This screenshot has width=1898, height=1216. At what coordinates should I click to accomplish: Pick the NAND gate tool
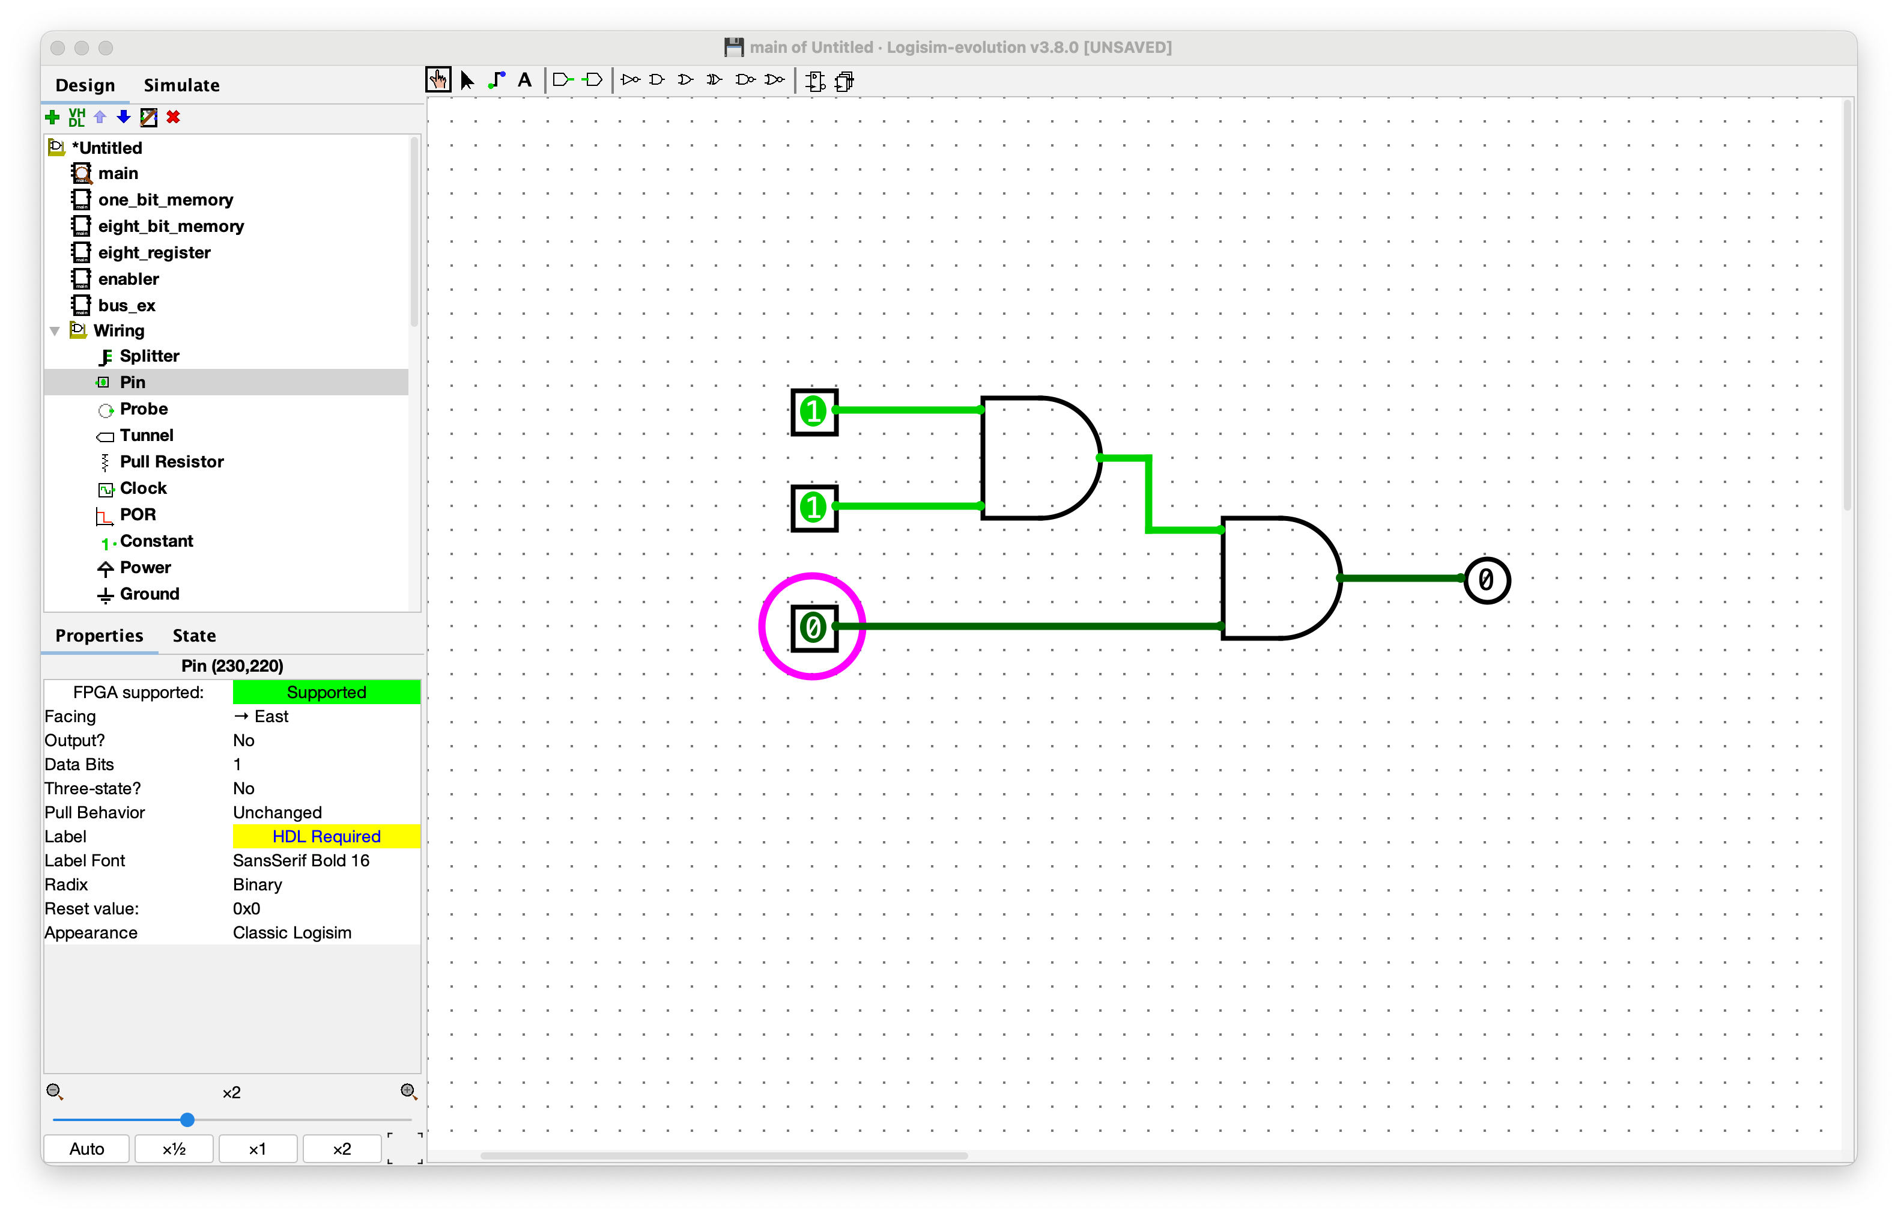745,80
